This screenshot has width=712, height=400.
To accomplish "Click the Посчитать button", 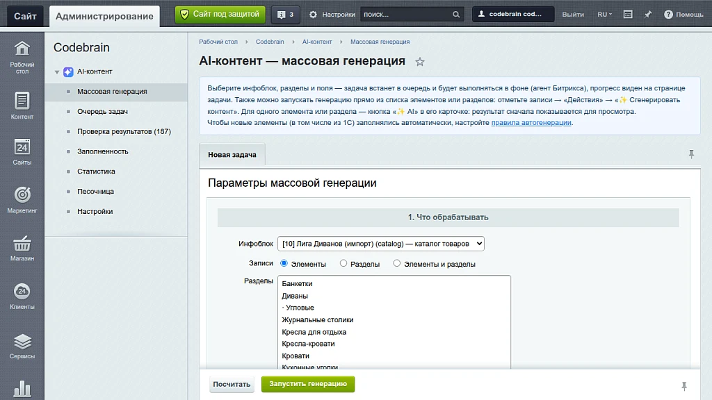I will click(232, 384).
